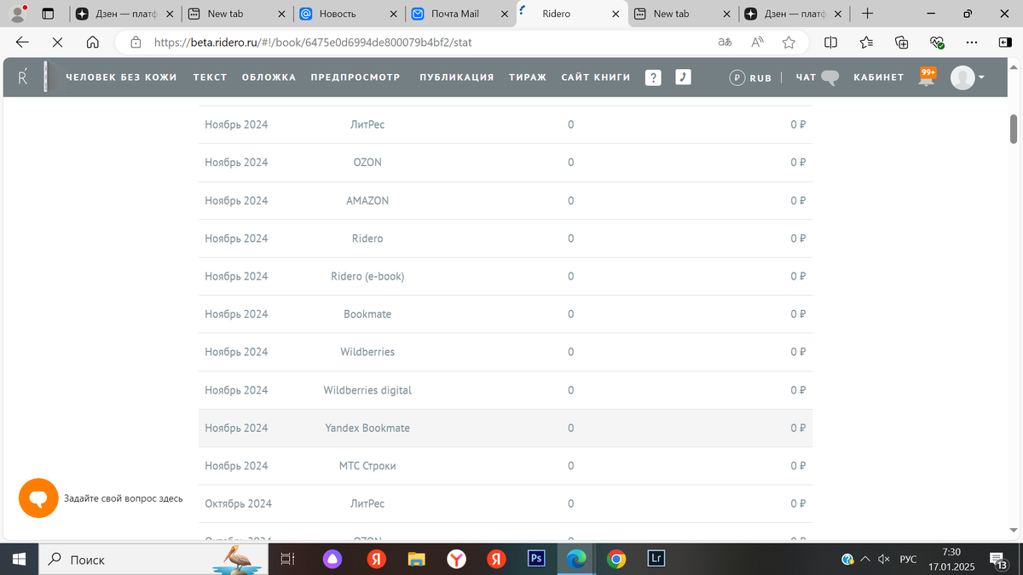This screenshot has height=575, width=1023.
Task: Open the КАБИНЕТ link
Action: (x=879, y=78)
